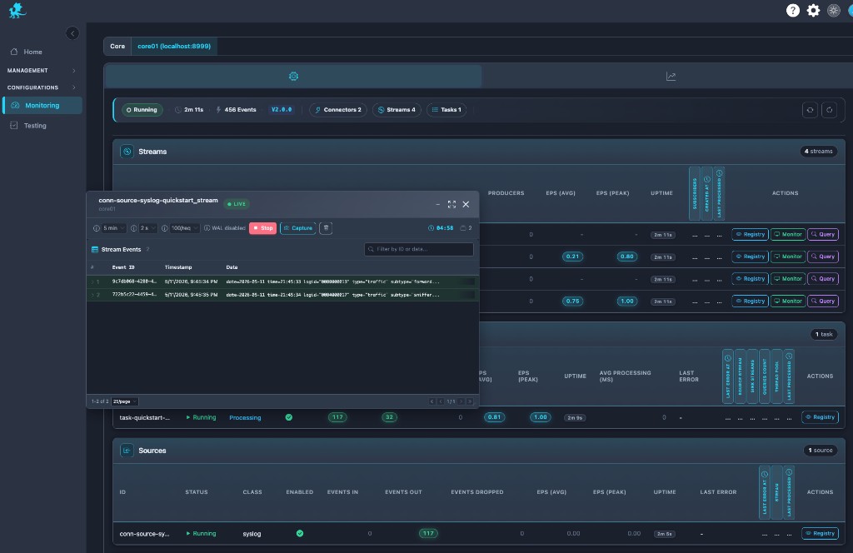
Task: Toggle the QUERIES COUNT column in Tasks table
Action: click(765, 376)
